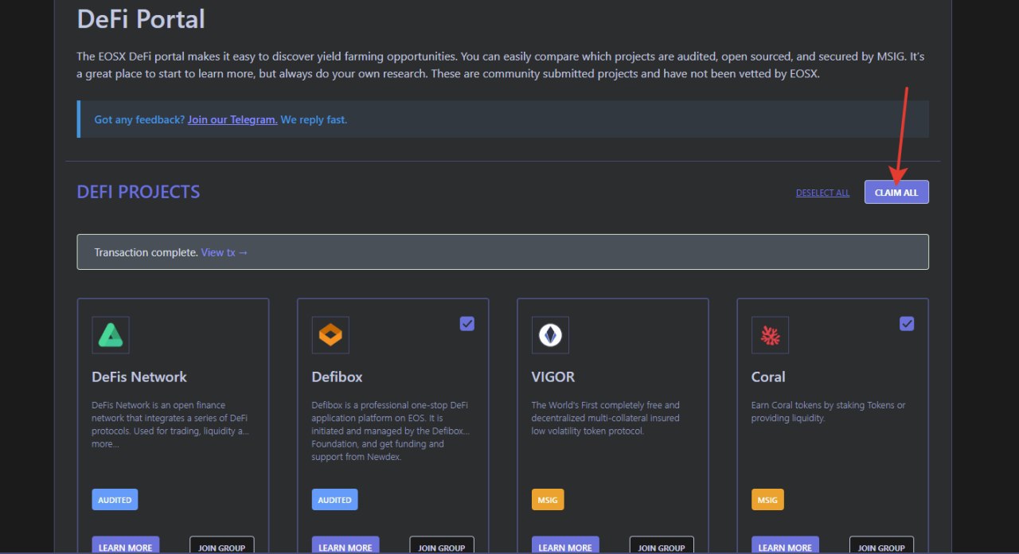Click the Coral red logo icon
Image resolution: width=1019 pixels, height=554 pixels.
click(x=770, y=335)
